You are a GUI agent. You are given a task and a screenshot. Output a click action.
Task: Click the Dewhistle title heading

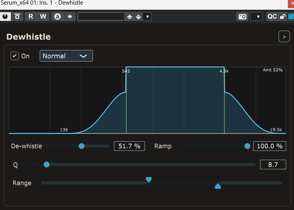[28, 37]
